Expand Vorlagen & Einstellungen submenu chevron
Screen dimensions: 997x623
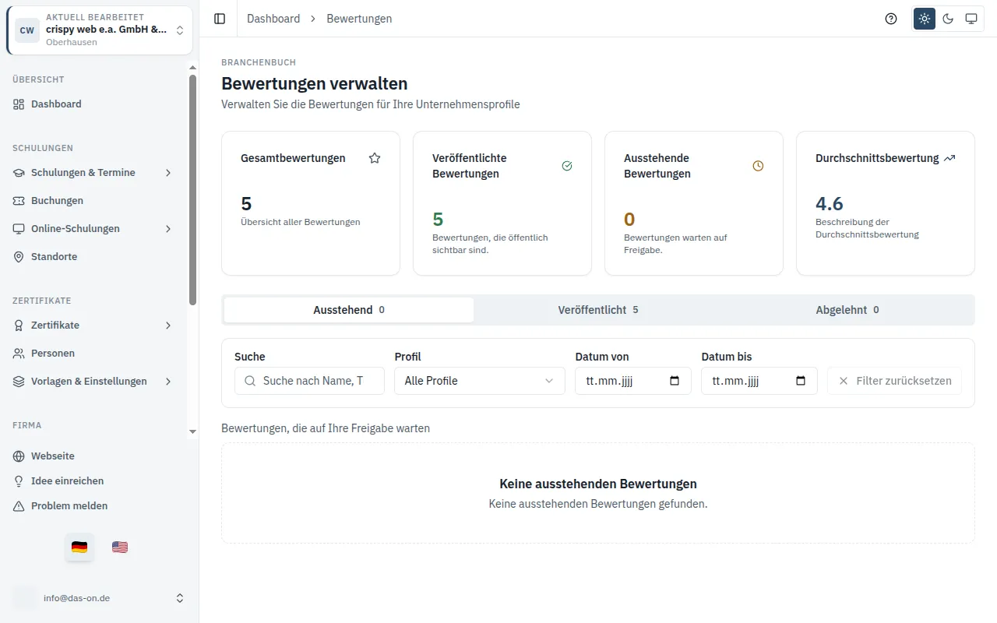(x=168, y=382)
